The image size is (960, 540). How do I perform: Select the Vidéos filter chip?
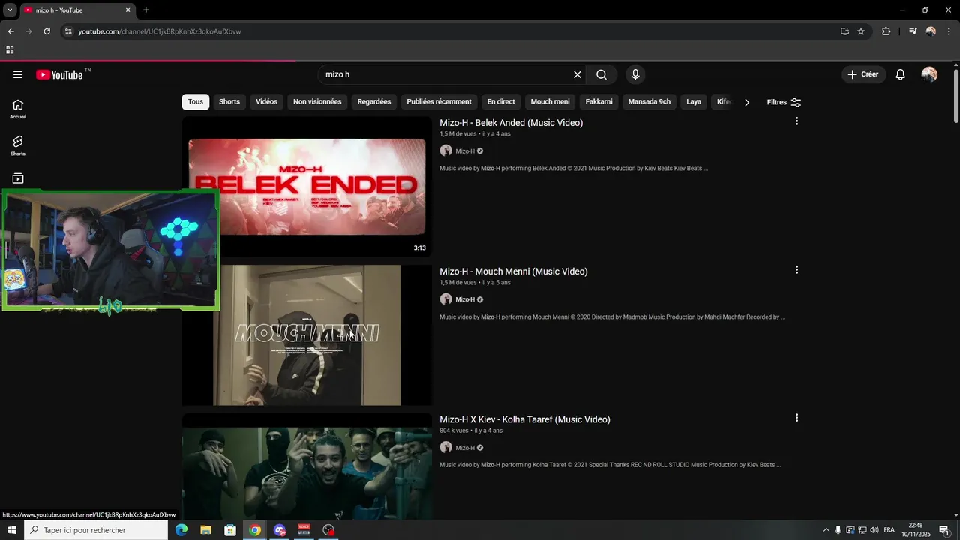[266, 102]
